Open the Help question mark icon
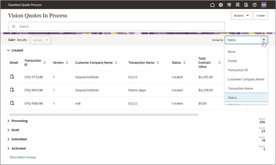Screen dimensions: 276x165 click(254, 5)
